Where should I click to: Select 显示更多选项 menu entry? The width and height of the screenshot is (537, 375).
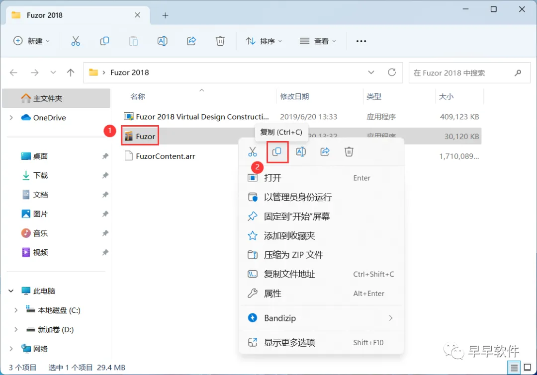click(x=321, y=342)
